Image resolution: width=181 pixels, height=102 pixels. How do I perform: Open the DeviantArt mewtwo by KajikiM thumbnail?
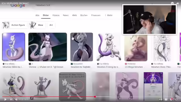[82, 47]
